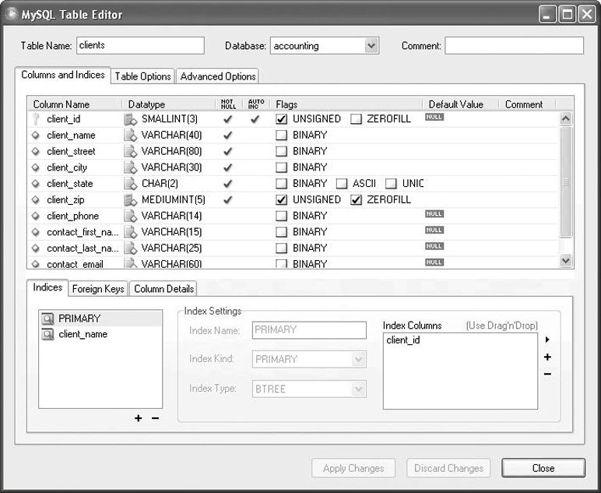Screen dimensions: 601x493
Task: Uncheck UNSIGNED flag for client_zip
Action: pos(281,199)
